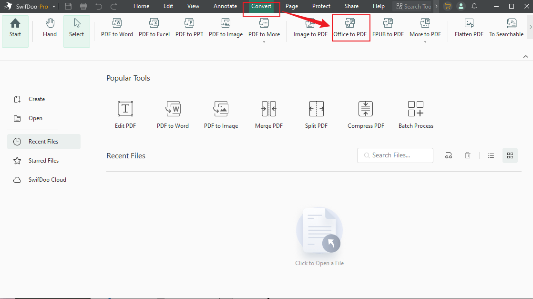Select the Merge PDF tool
This screenshot has width=533, height=299.
pos(268,114)
